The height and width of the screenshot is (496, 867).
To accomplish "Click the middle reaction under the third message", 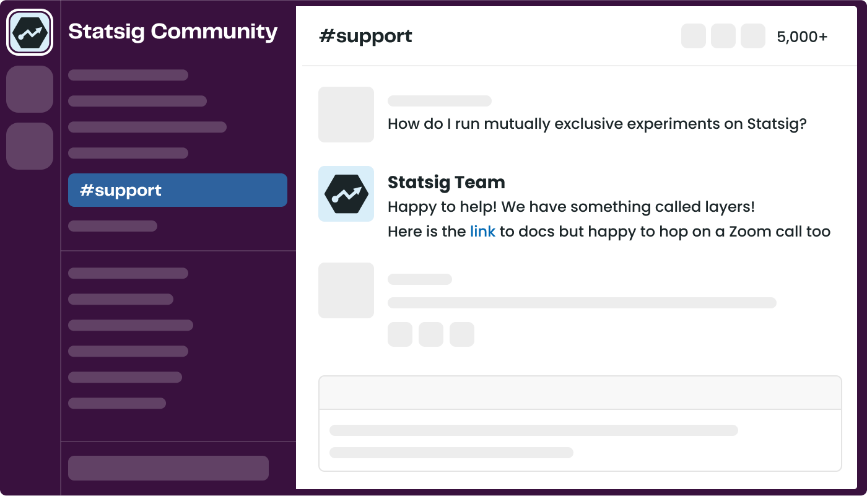I will (x=431, y=334).
